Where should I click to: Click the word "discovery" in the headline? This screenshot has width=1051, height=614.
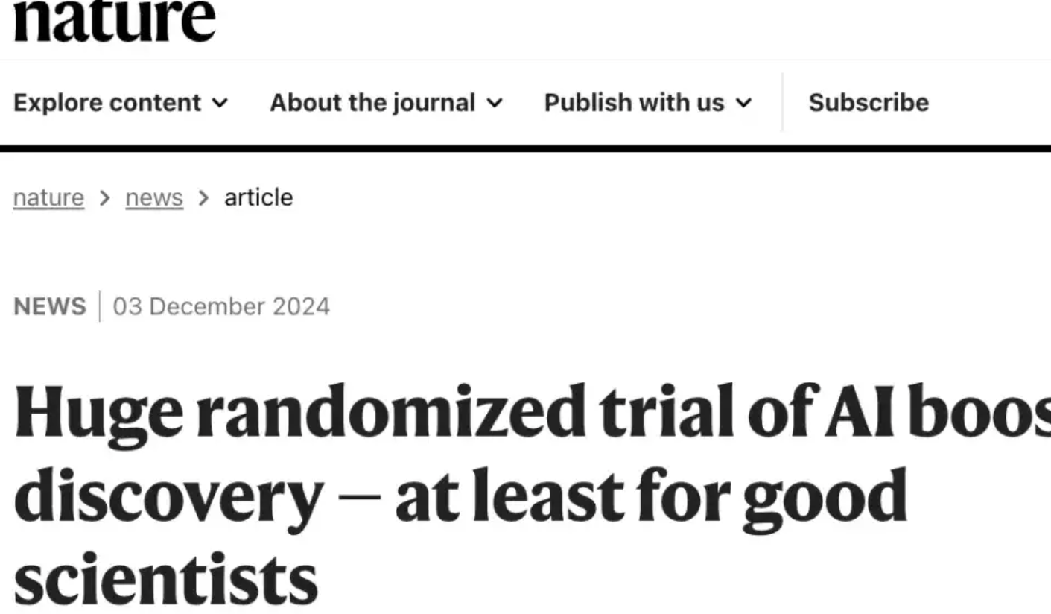pyautogui.click(x=168, y=495)
